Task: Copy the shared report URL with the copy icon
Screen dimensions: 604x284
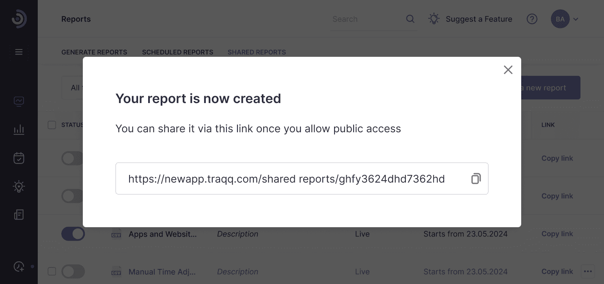Action: [x=476, y=179]
